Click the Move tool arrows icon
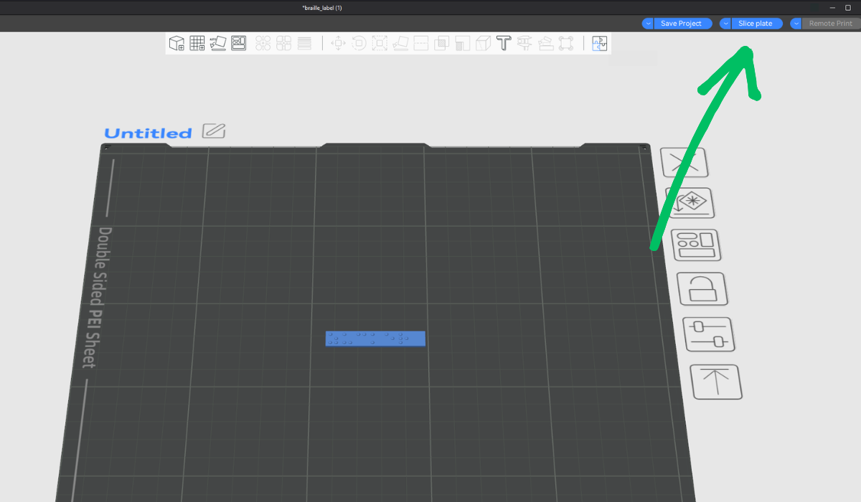Viewport: 861px width, 502px height. coord(338,43)
